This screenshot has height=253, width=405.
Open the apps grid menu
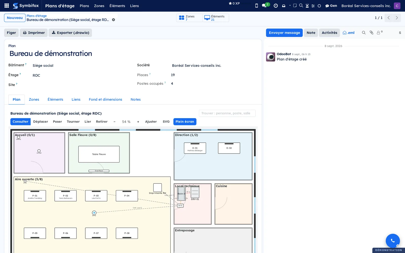pyautogui.click(x=7, y=6)
